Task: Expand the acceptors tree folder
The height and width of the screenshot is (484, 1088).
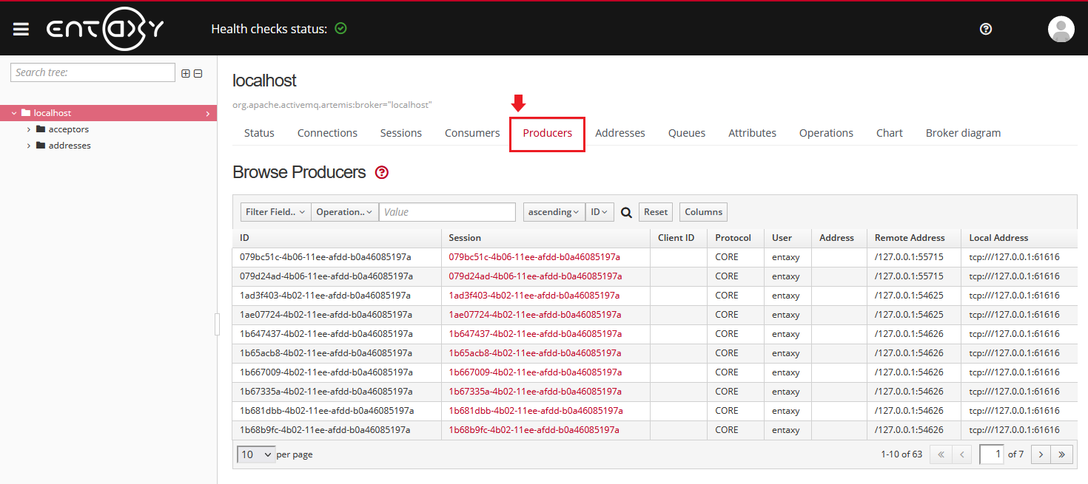Action: tap(29, 129)
